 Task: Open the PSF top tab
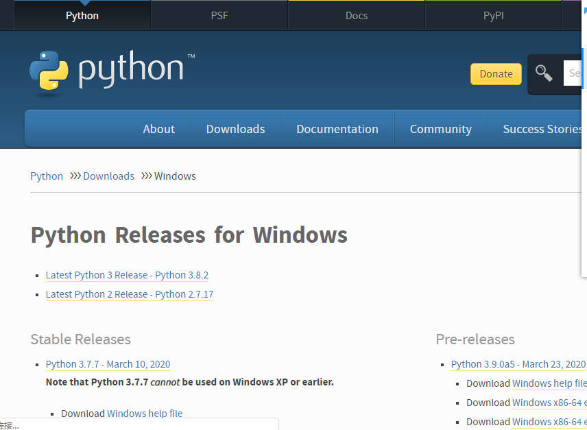[x=219, y=16]
